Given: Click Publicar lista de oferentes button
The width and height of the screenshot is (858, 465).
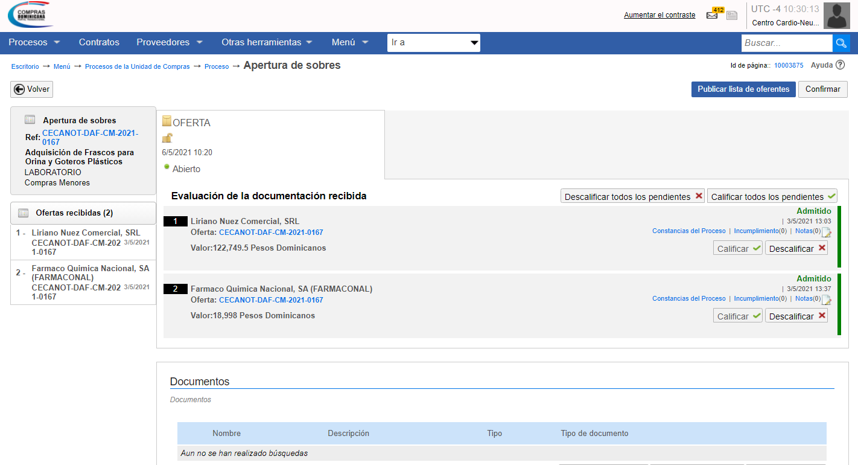Looking at the screenshot, I should 743,89.
